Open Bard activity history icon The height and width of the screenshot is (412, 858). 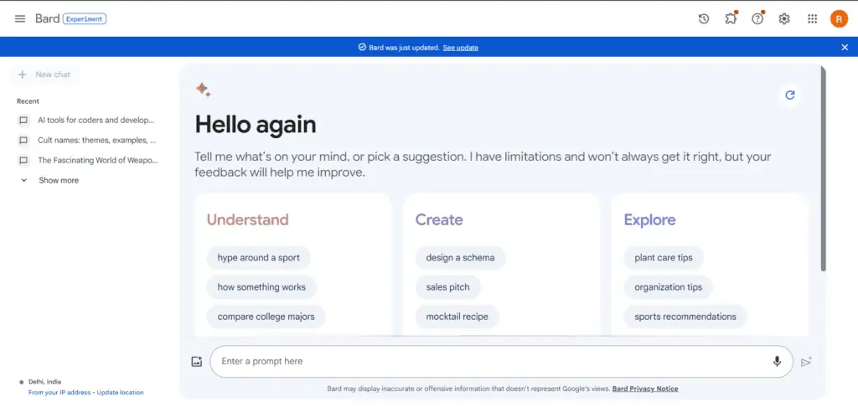(704, 18)
